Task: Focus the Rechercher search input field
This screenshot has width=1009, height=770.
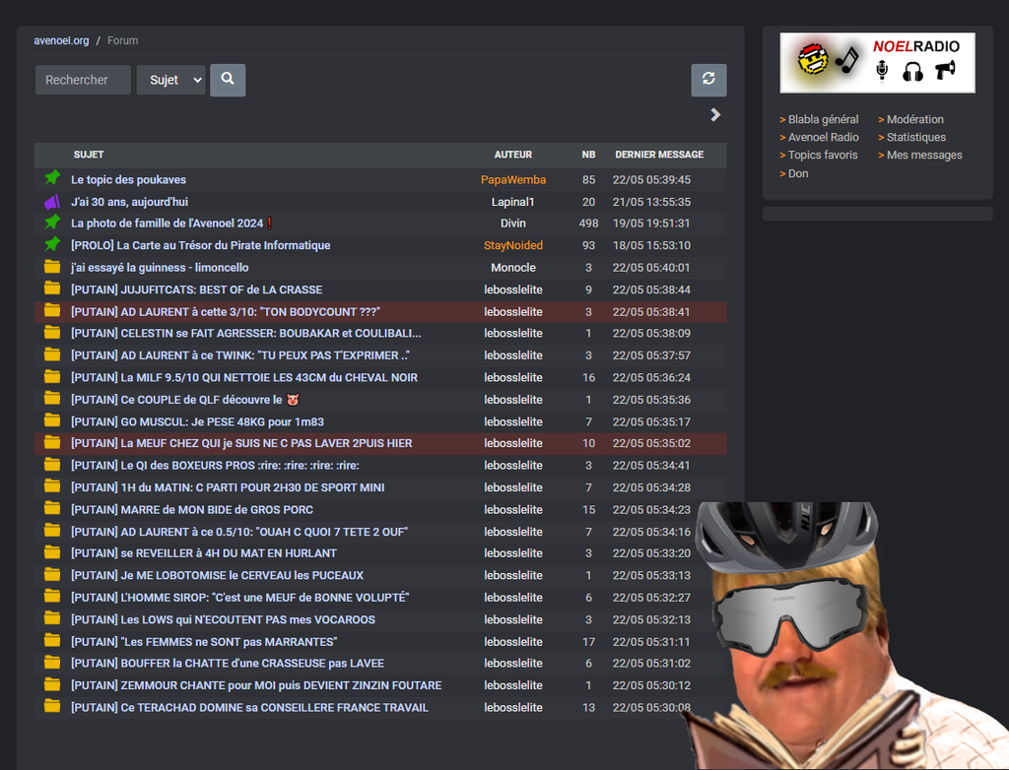Action: [83, 80]
